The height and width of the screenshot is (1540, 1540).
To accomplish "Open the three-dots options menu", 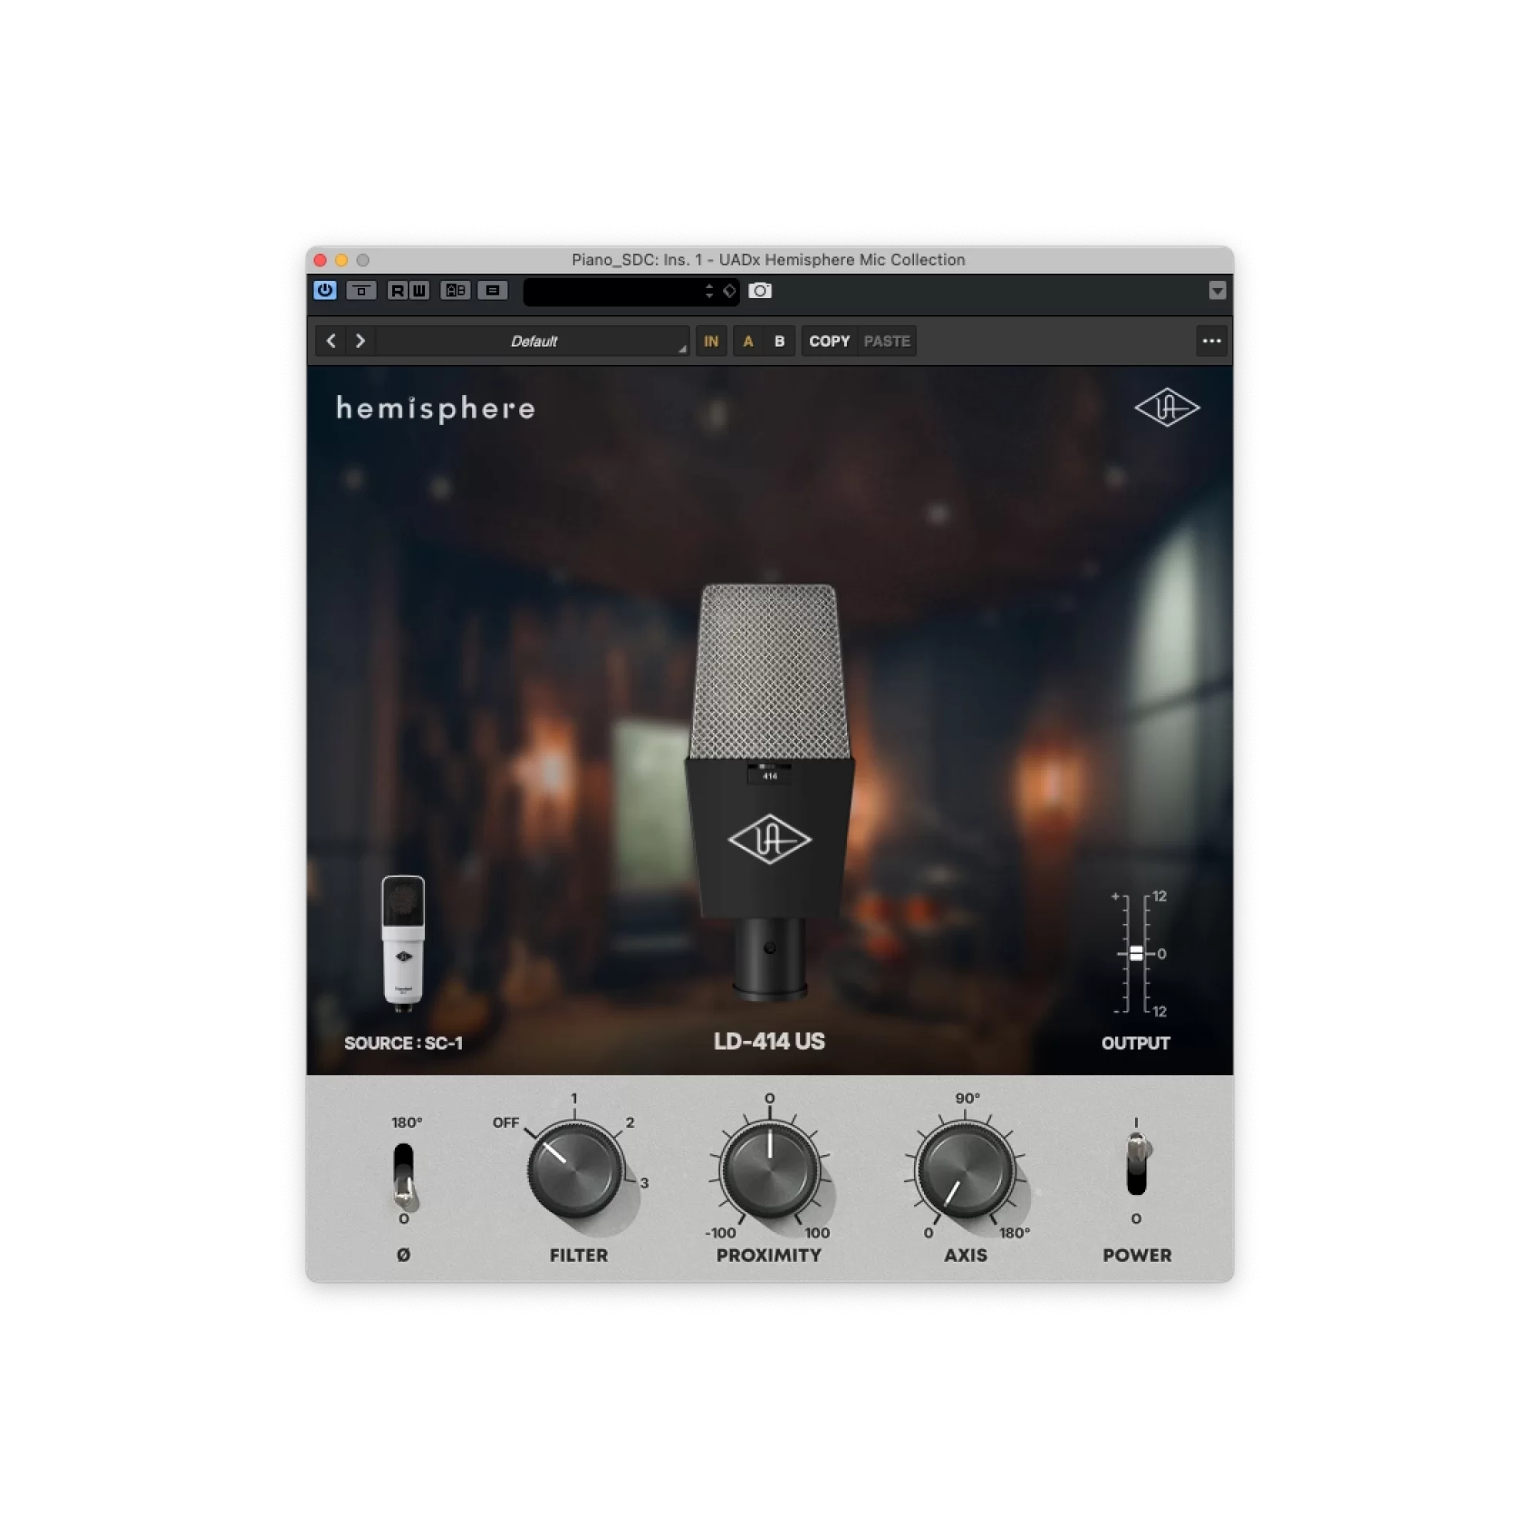I will pos(1210,341).
